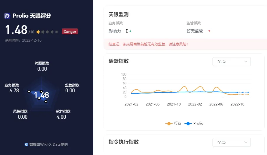Click the 暂无监管 status text

click(x=195, y=31)
